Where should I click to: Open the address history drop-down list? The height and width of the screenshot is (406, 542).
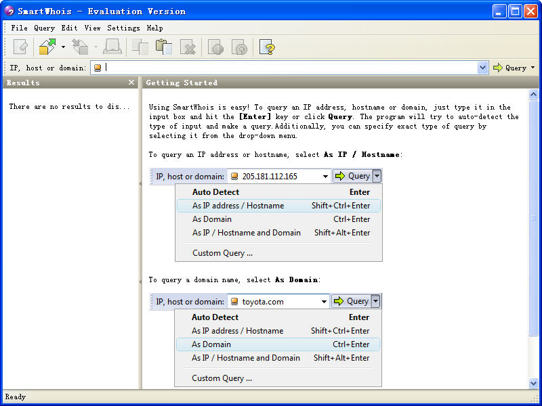pos(482,68)
